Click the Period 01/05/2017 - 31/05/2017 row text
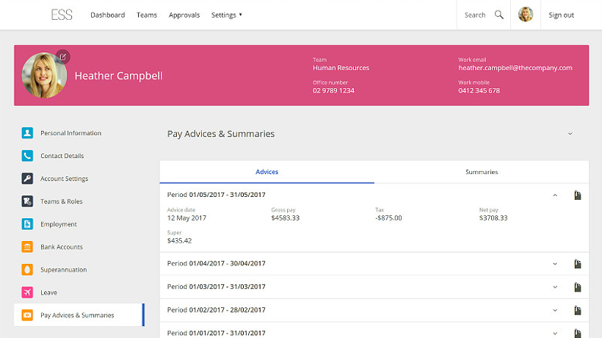Screen dimensions: 602x338 point(216,195)
